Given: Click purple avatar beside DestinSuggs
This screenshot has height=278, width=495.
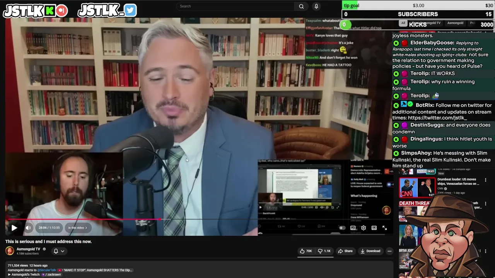Looking at the screenshot, I should point(405,125).
